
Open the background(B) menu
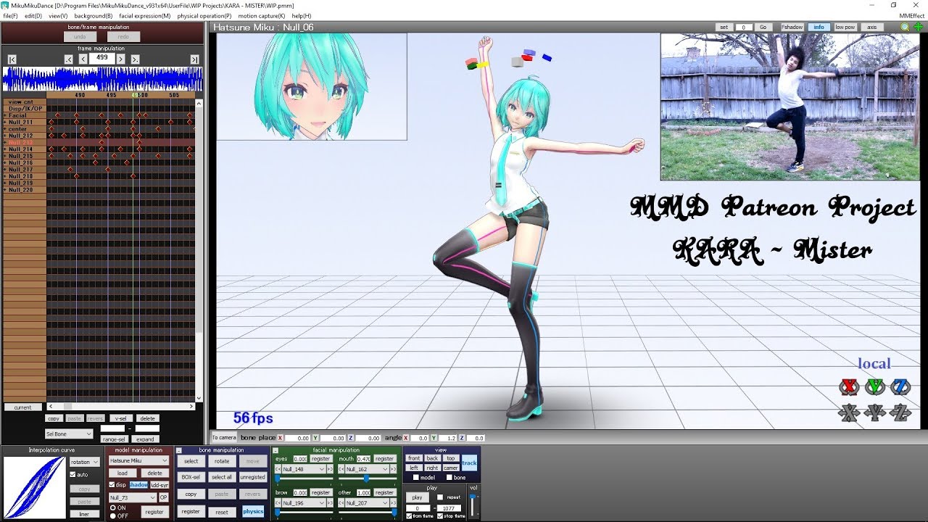click(94, 15)
